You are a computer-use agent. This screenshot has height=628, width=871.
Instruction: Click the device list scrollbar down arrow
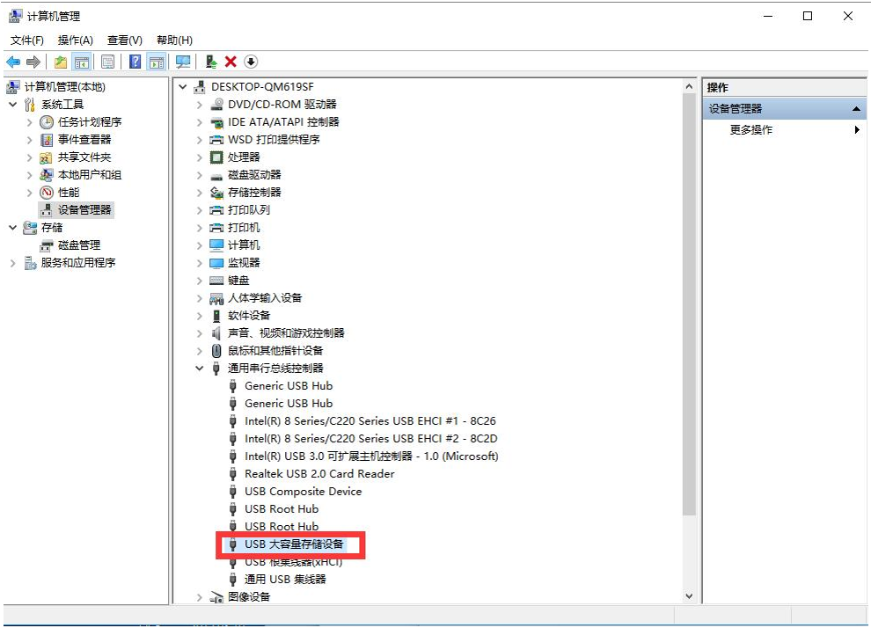click(x=689, y=595)
